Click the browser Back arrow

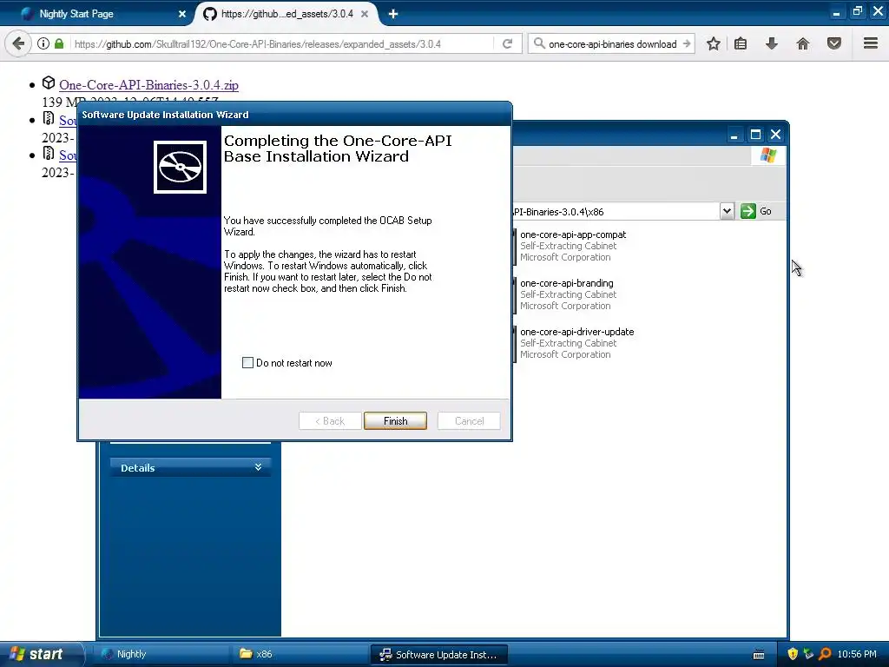(x=18, y=43)
